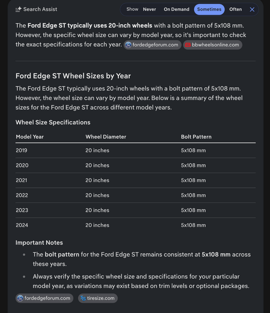
Task: Open fordedgeforum.com link in the summary
Action: pos(152,45)
